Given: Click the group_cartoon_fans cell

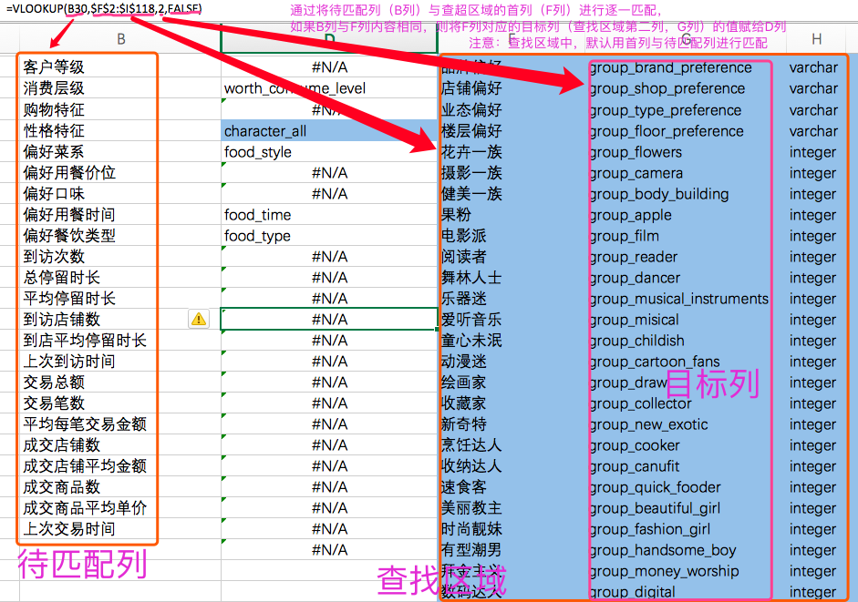Looking at the screenshot, I should click(681, 361).
